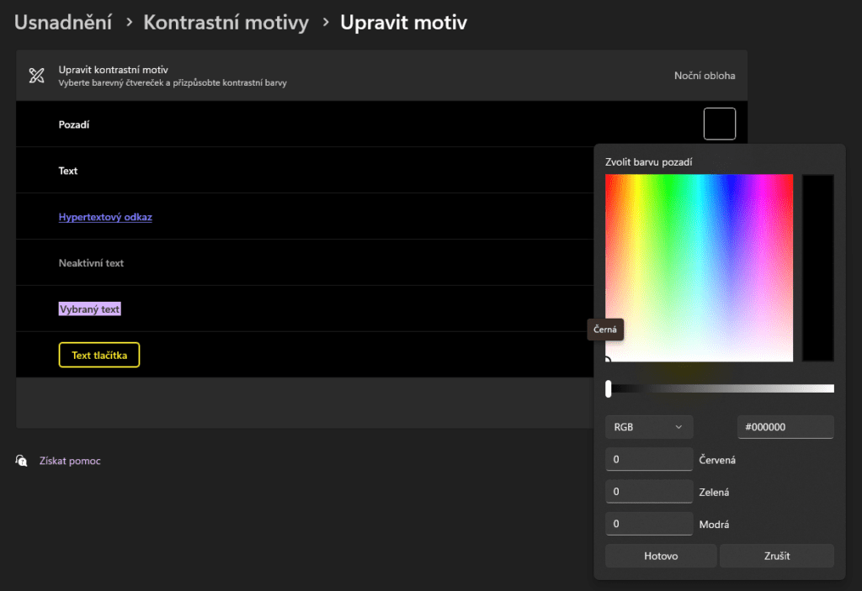Image resolution: width=862 pixels, height=591 pixels.
Task: Focus the Červená value field
Action: pyautogui.click(x=648, y=460)
